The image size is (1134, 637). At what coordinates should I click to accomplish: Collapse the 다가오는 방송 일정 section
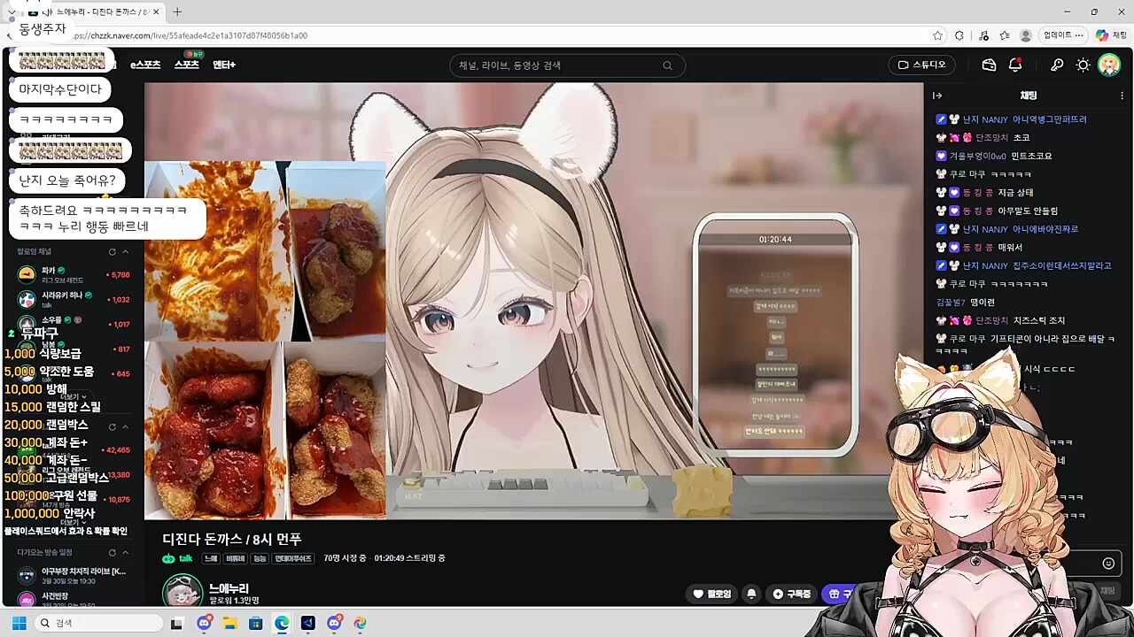pyautogui.click(x=126, y=552)
